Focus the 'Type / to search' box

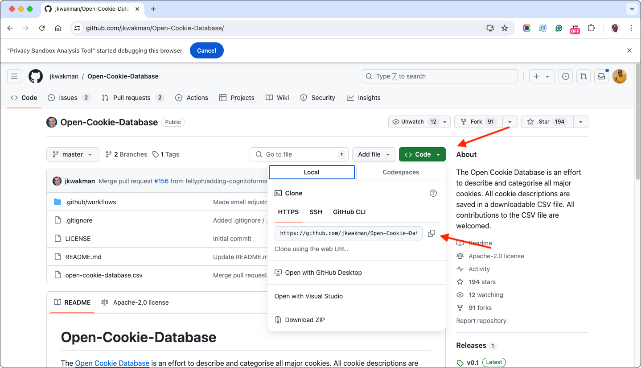[x=440, y=76]
